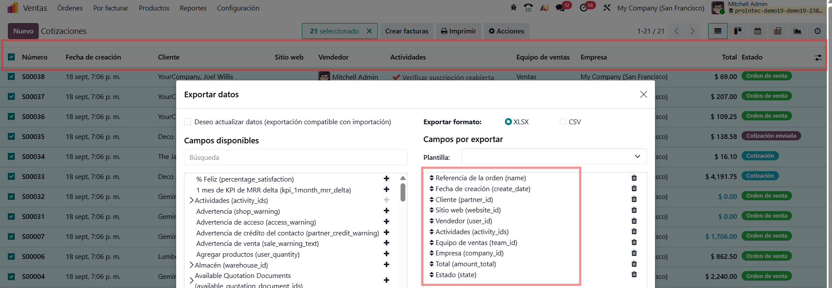Click the Nuevo button
Screen dimensions: 832x288
23,31
